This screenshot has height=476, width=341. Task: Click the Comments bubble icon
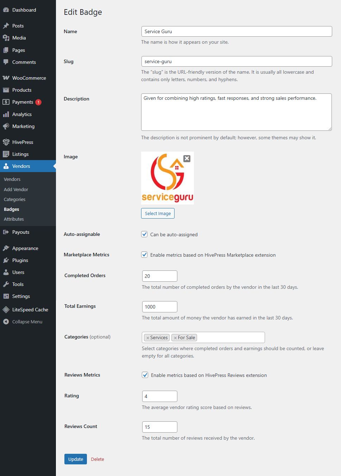coord(6,62)
